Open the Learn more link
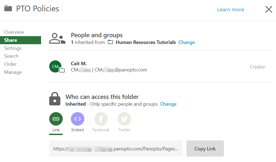 [x=230, y=9]
